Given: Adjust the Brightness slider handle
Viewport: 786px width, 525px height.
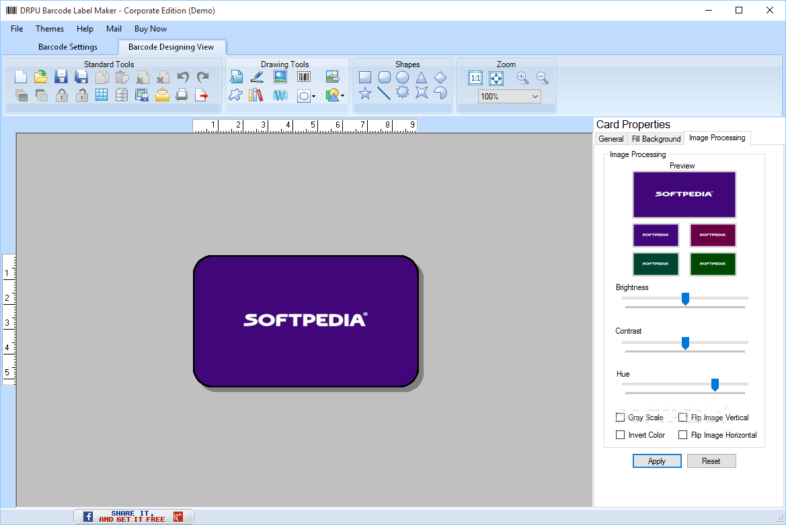Looking at the screenshot, I should point(685,299).
